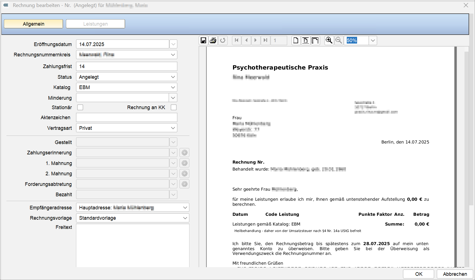The height and width of the screenshot is (280, 475).
Task: Open the Katalog dropdown showing EBM
Action: (173, 87)
